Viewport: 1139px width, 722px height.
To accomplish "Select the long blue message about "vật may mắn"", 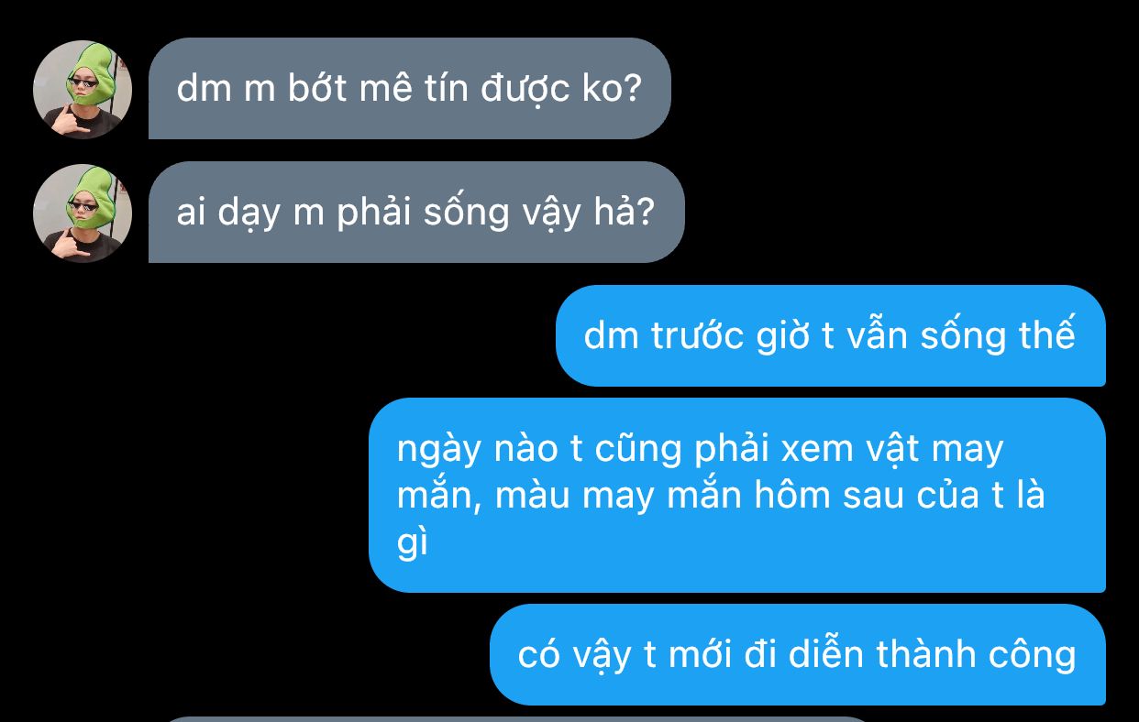I will tap(736, 496).
